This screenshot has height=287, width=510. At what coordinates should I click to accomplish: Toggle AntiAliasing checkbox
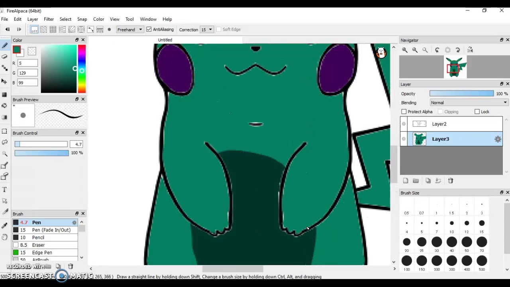click(x=149, y=29)
